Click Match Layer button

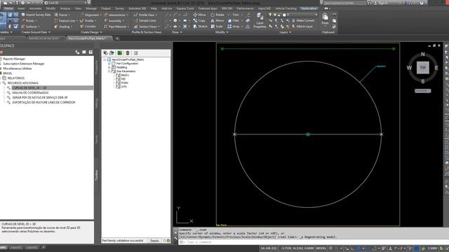[x=302, y=27]
